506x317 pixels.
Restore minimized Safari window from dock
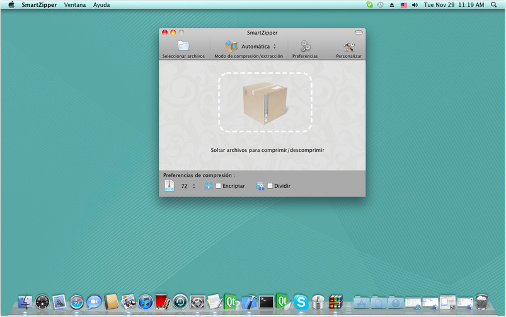click(413, 303)
